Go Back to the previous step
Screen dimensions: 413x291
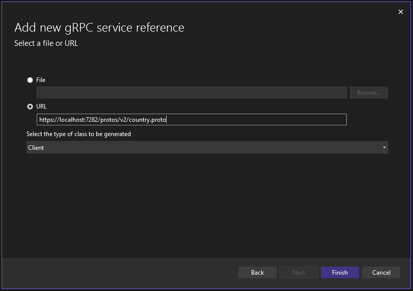[257, 273]
